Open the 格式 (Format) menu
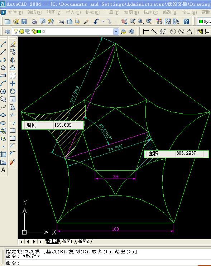 coord(92,13)
